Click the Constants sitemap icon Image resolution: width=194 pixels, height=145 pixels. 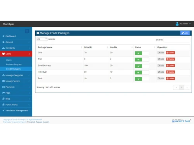pyautogui.click(x=3, y=48)
